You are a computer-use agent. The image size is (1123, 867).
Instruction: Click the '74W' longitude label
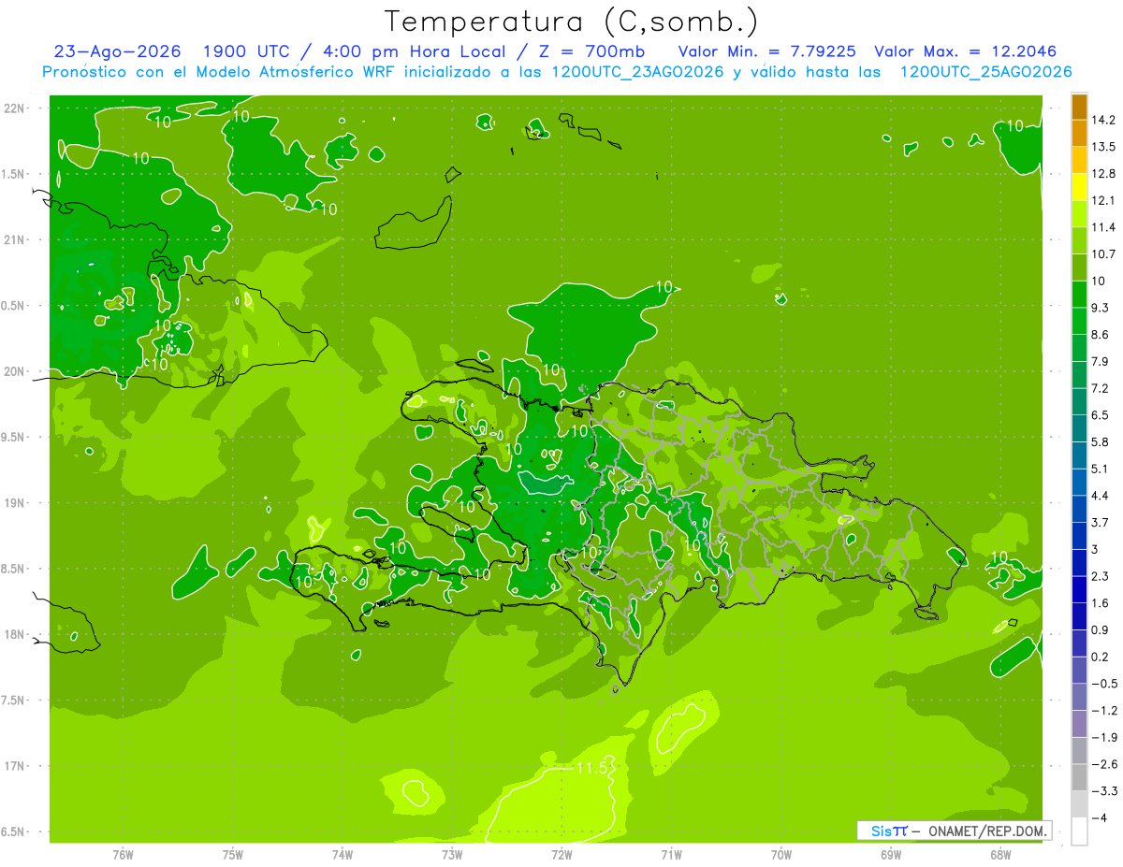[343, 854]
